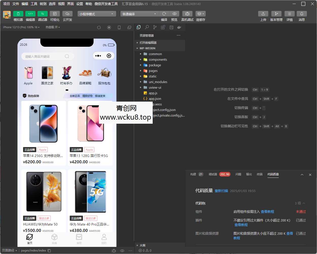
Task: Click the 真机调试 bug icon
Action: coord(187,14)
